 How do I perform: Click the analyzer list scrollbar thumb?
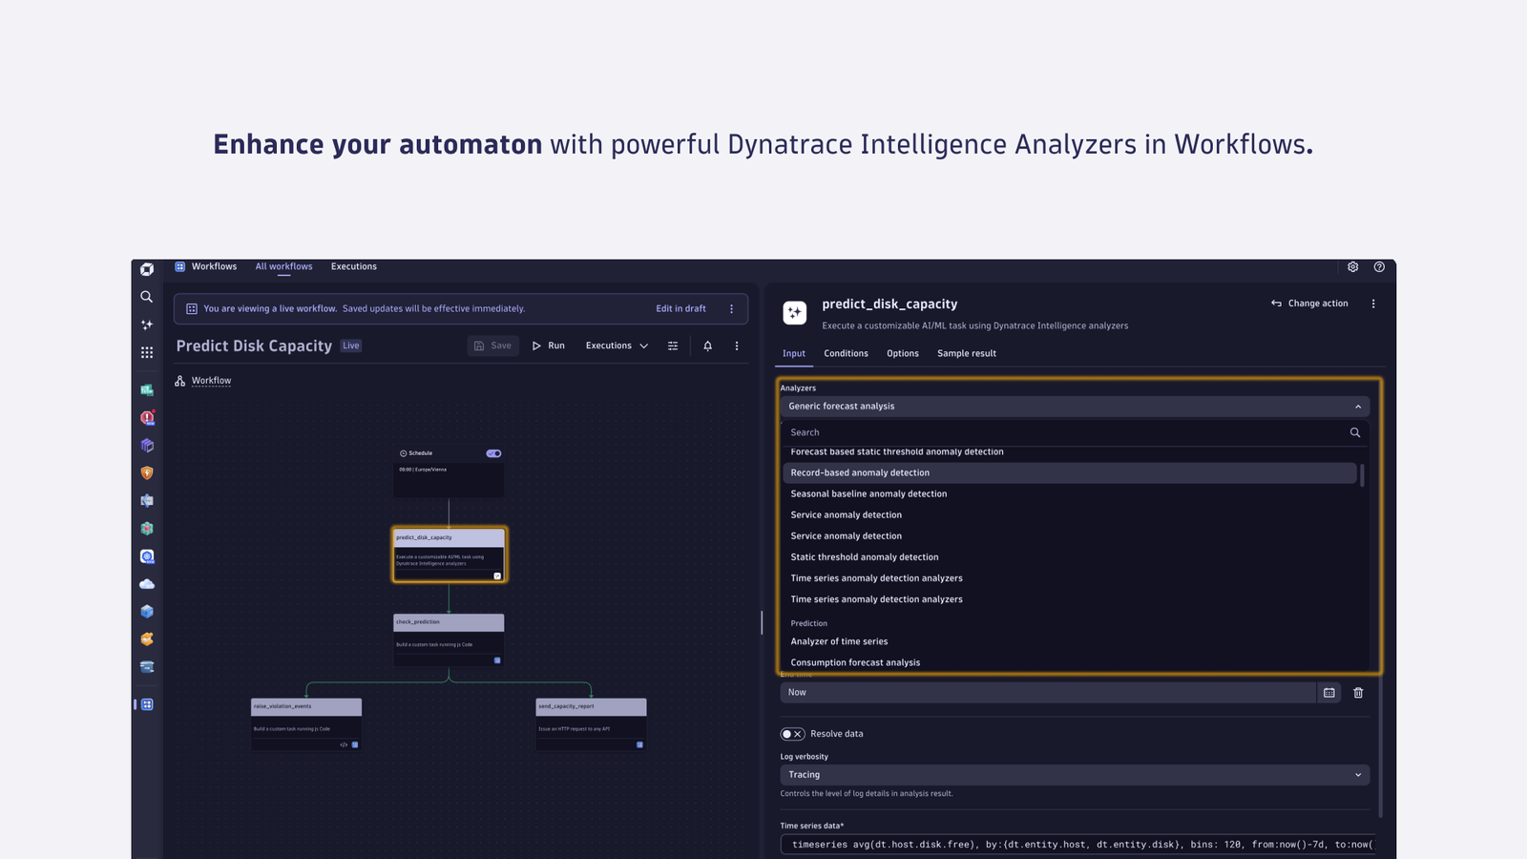point(1362,474)
